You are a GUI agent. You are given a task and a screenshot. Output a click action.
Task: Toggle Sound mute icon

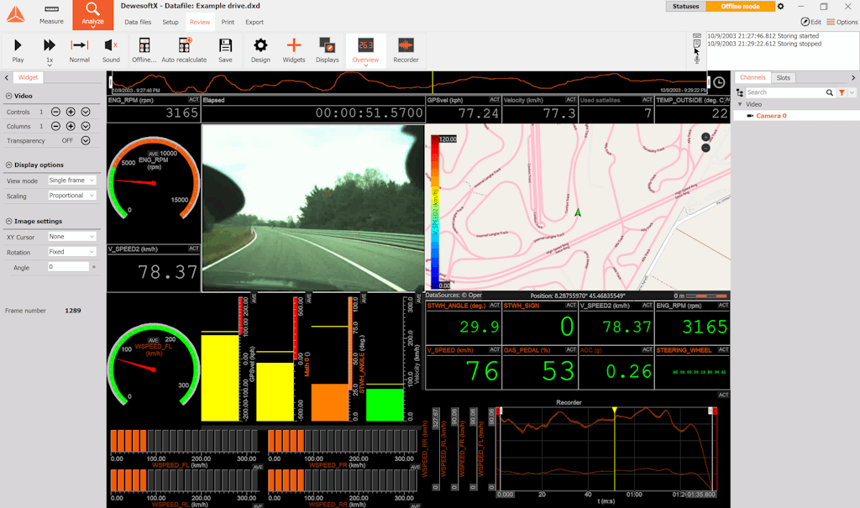click(x=111, y=50)
